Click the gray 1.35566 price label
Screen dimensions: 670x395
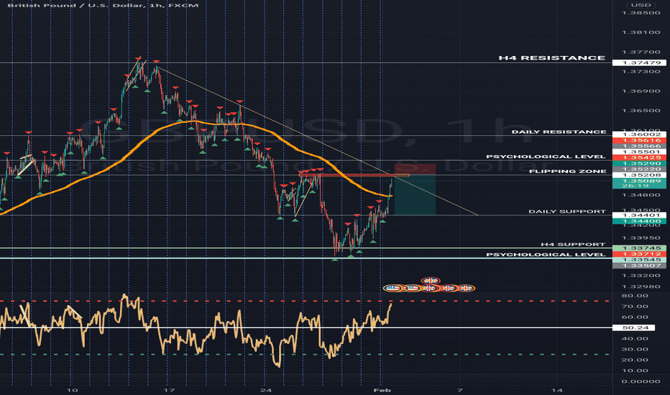(x=639, y=146)
